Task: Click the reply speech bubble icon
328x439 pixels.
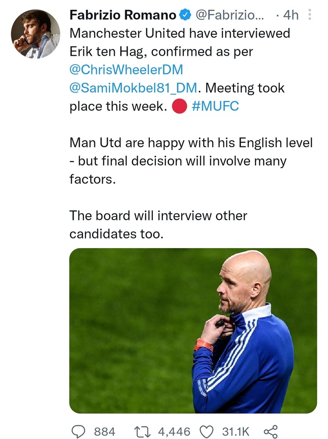Action: [x=78, y=431]
